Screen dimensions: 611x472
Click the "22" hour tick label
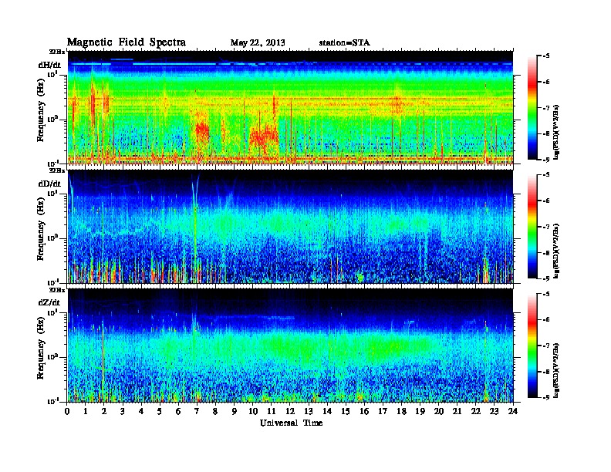[x=476, y=411]
